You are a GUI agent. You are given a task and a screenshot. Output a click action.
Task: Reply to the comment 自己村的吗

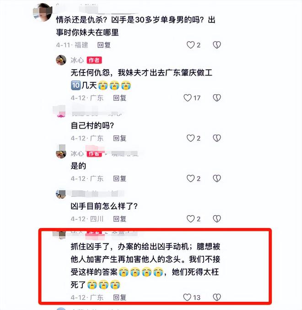pyautogui.click(x=120, y=138)
